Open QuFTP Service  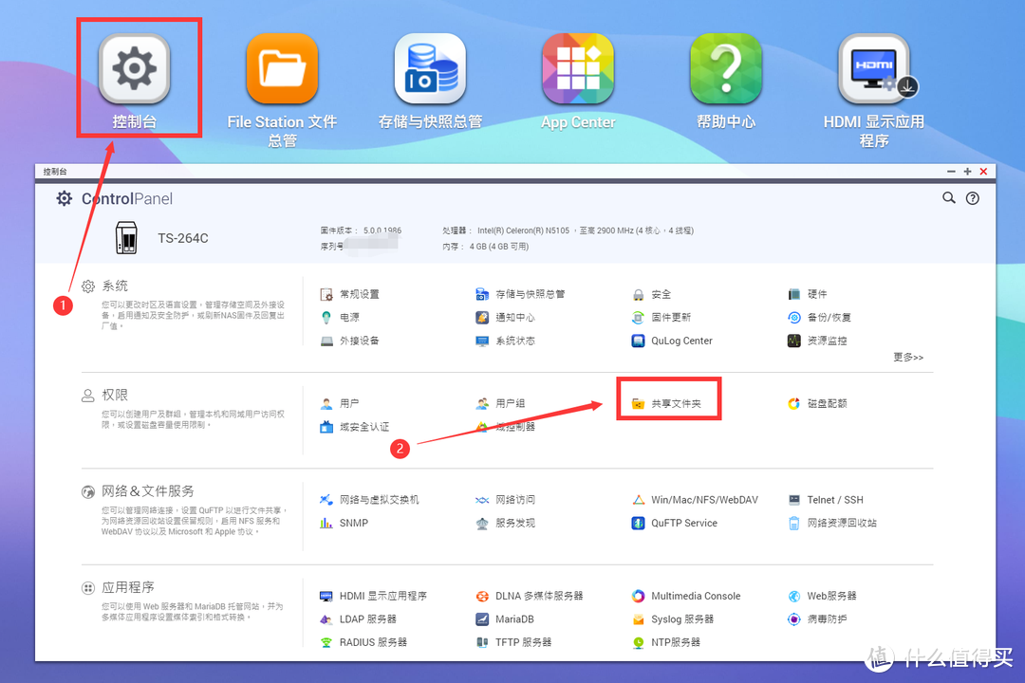[x=675, y=523]
